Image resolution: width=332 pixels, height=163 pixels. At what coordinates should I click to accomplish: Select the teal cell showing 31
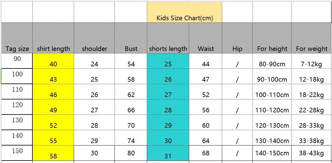pos(168,153)
